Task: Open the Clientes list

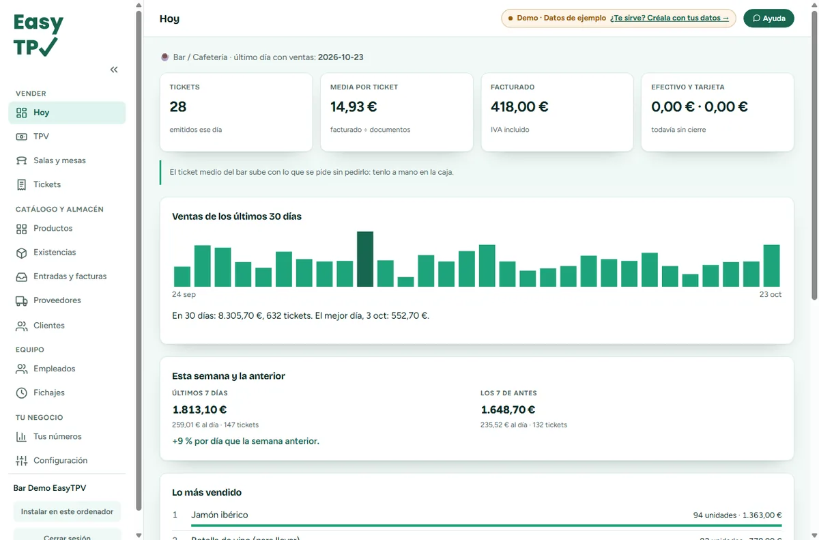Action: point(67,326)
